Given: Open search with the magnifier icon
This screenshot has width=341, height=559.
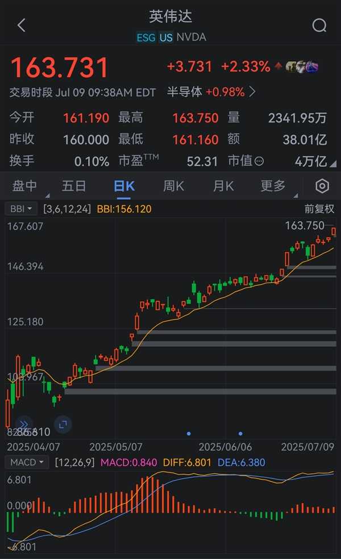Looking at the screenshot, I should [319, 26].
